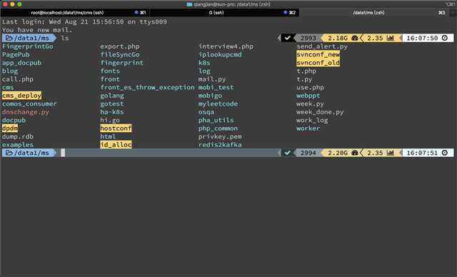The image size is (457, 277).
Task: Click the folder icon in the bottom prompt
Action: pyautogui.click(x=9, y=153)
